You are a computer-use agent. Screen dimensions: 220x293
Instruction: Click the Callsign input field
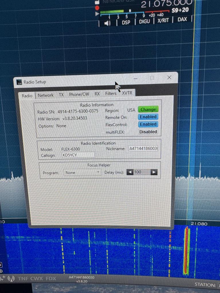(x=78, y=155)
